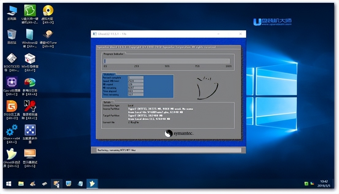Viewport: 339px width, 194px height.
Task: Click the 100% mark under the progress bar
Action: click(x=229, y=66)
